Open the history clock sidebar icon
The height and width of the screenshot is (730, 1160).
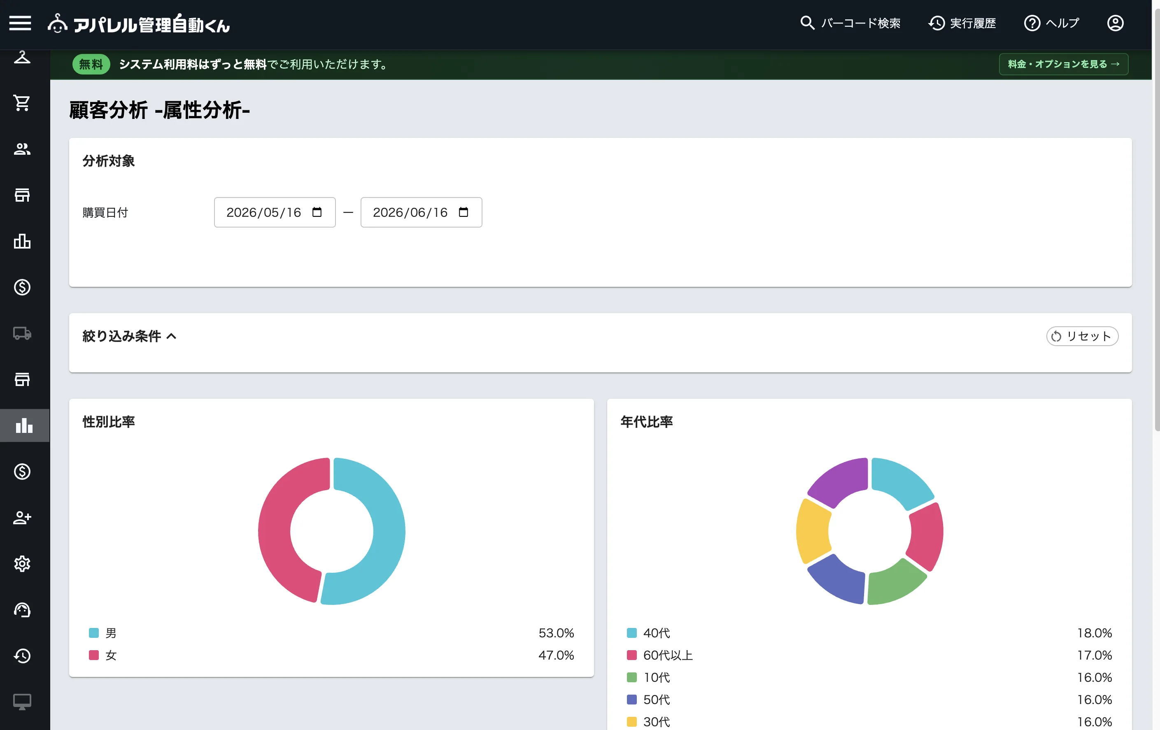pyautogui.click(x=22, y=656)
